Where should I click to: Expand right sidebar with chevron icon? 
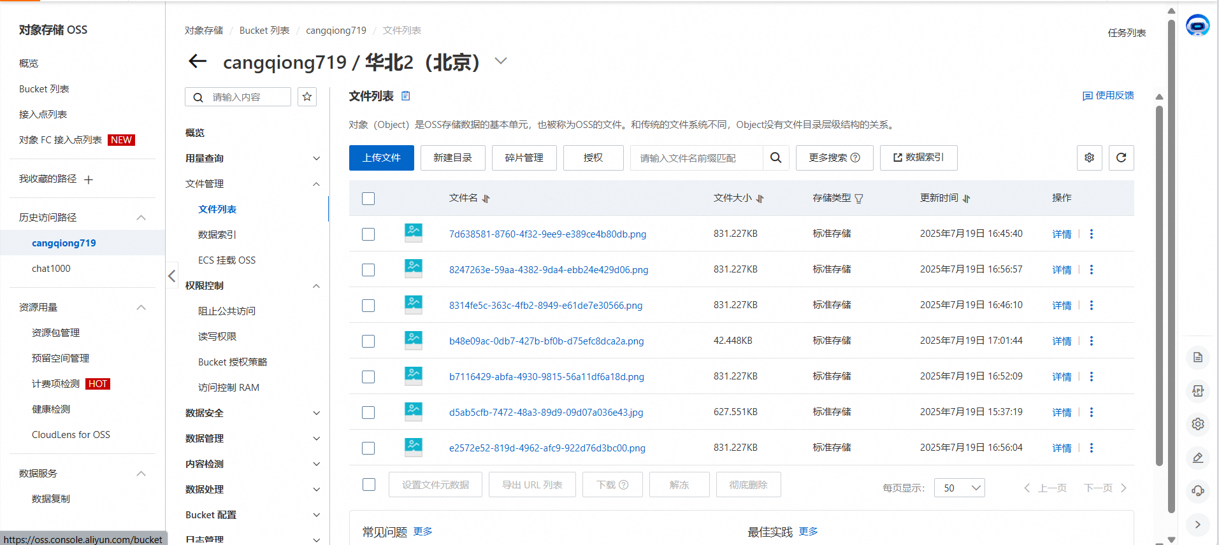point(1198,525)
